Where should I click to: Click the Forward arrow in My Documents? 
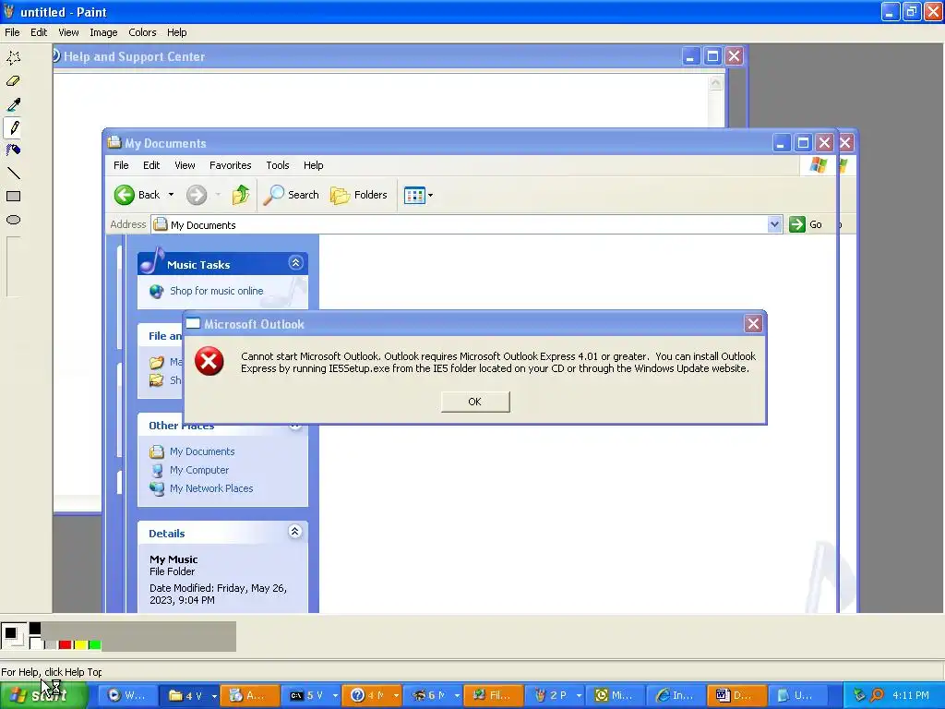click(197, 195)
